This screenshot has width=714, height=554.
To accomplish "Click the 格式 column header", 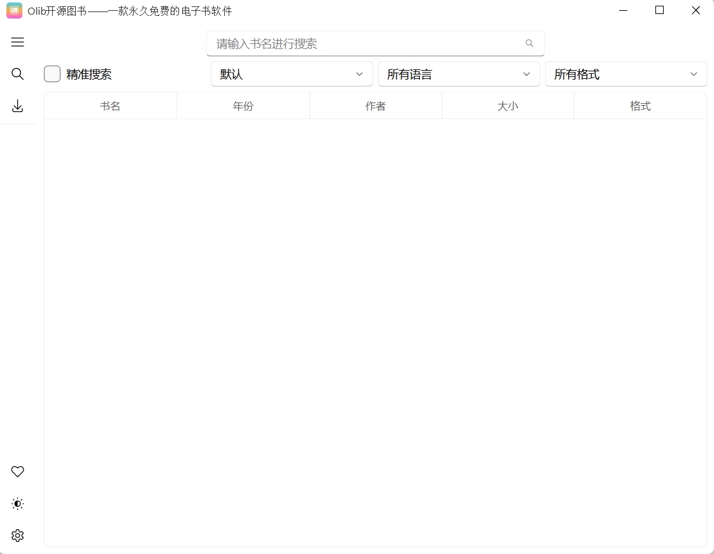I will click(x=640, y=106).
